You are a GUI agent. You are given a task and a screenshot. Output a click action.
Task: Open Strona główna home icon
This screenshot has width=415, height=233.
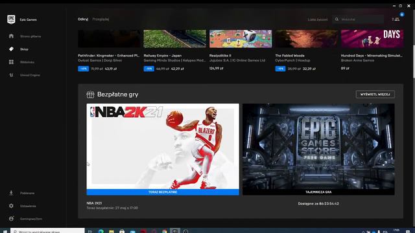click(x=11, y=36)
